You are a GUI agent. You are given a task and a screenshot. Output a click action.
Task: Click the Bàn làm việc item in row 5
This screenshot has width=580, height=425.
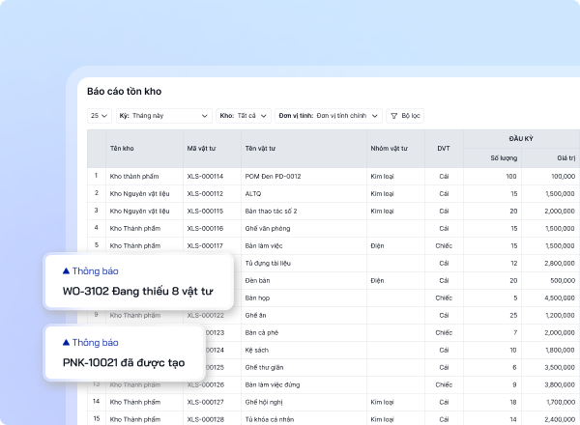[264, 245]
